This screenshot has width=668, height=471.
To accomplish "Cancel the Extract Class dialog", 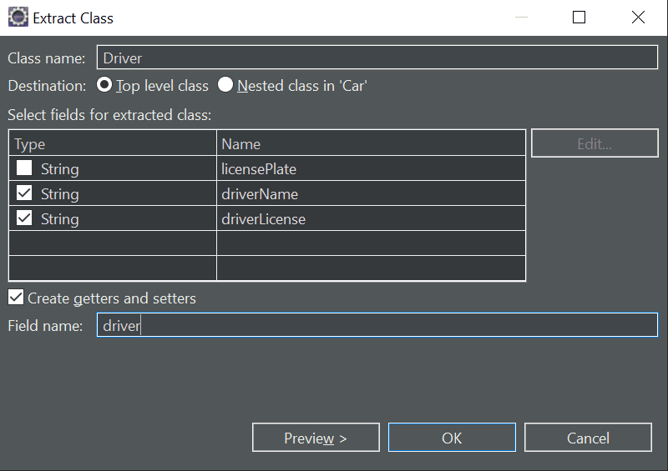I will [588, 438].
